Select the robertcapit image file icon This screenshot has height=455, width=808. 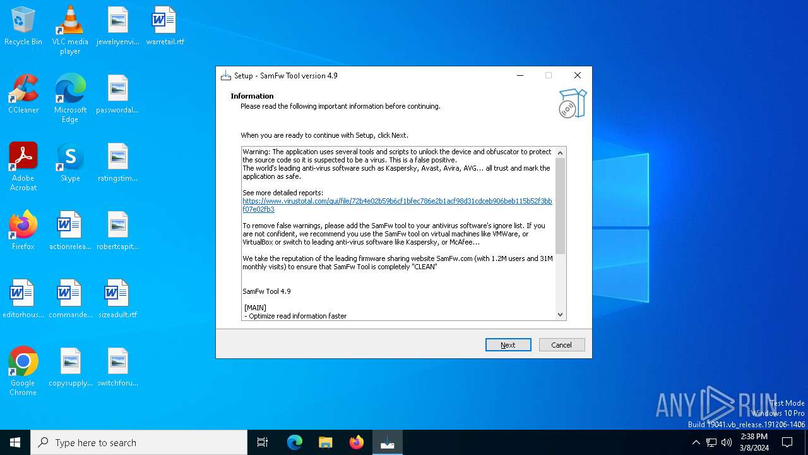coord(117,231)
